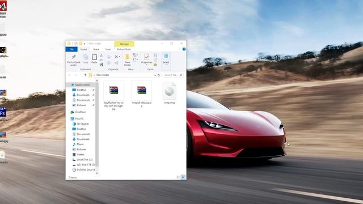Switch to large icons view in status bar
Screen dimensions: 363x204
pos(183,177)
